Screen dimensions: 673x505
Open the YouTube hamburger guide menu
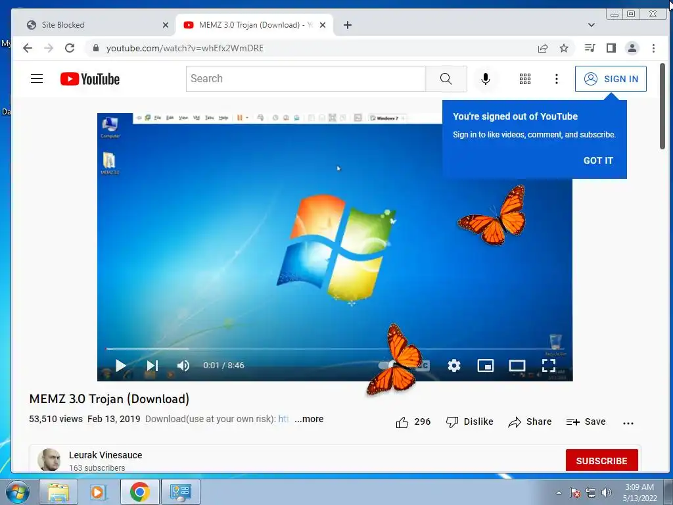point(37,79)
